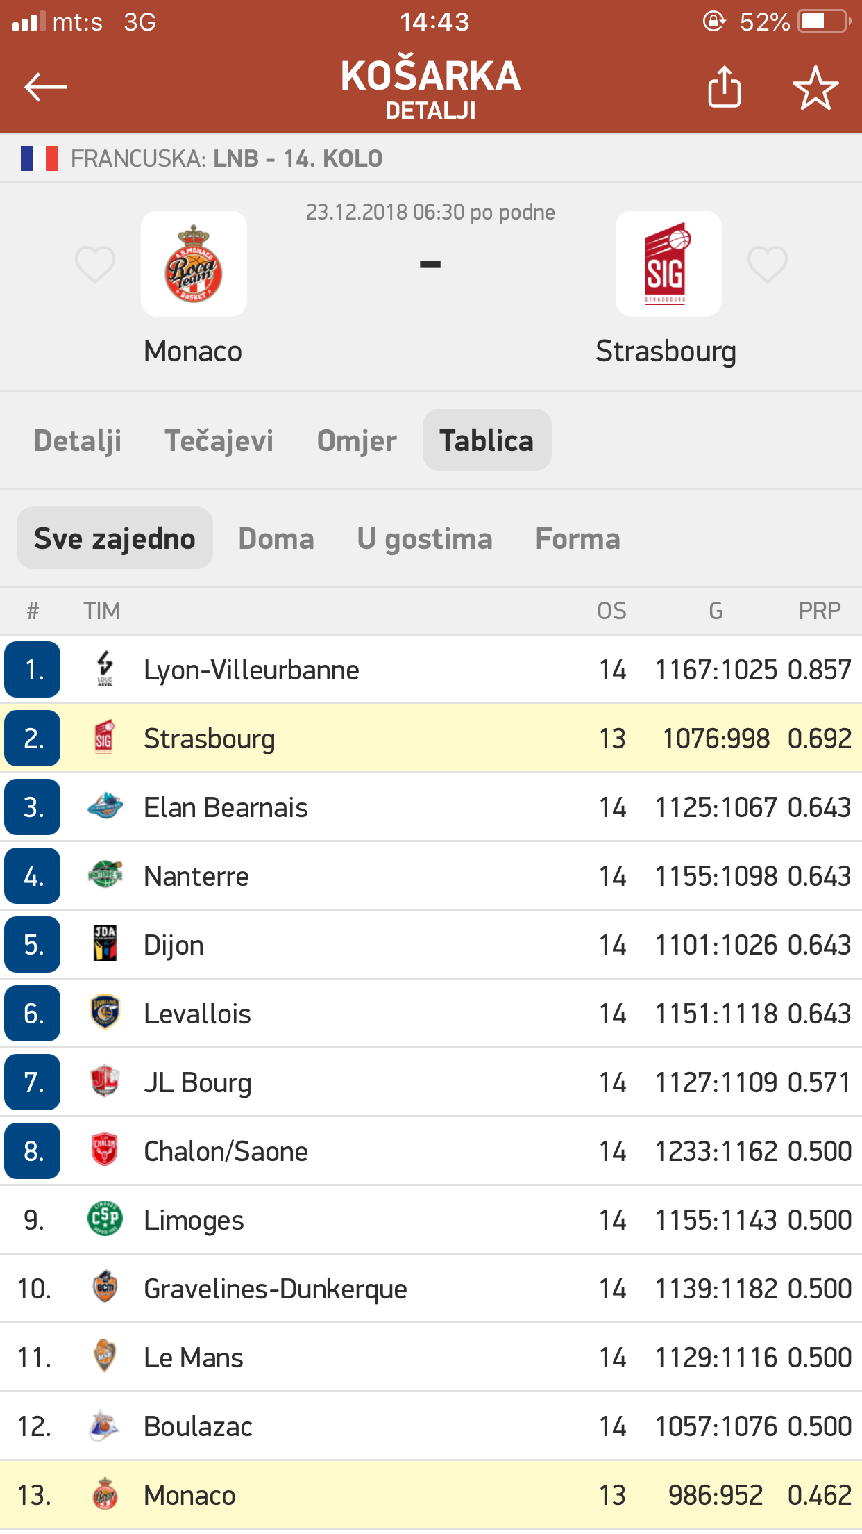The height and width of the screenshot is (1534, 862).
Task: Open the Omjer tab
Action: point(357,440)
